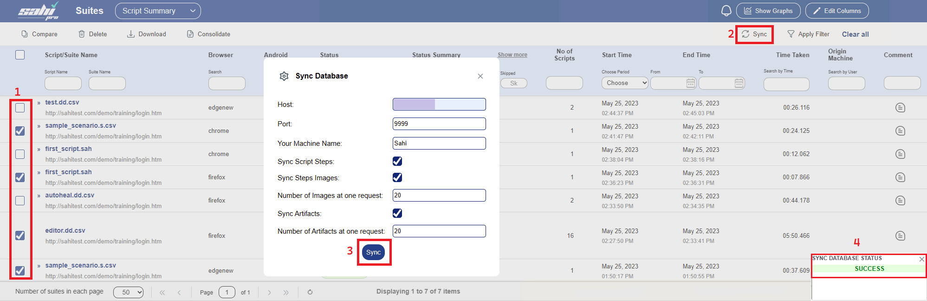Open the Script Summary dropdown

(x=158, y=11)
